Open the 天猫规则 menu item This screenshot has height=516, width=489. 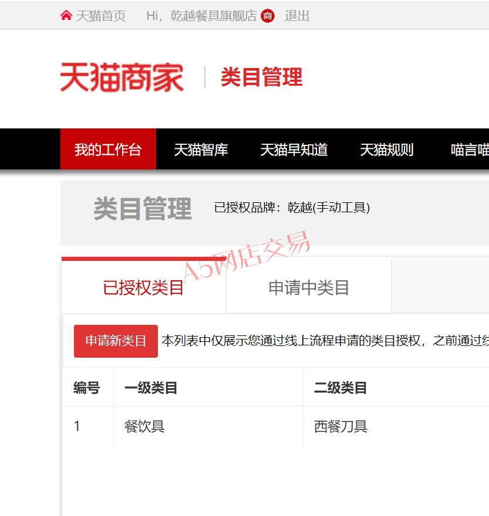(386, 150)
